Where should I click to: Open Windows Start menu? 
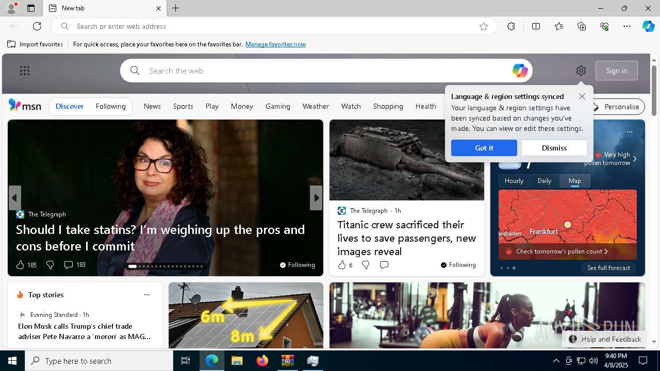(12, 361)
